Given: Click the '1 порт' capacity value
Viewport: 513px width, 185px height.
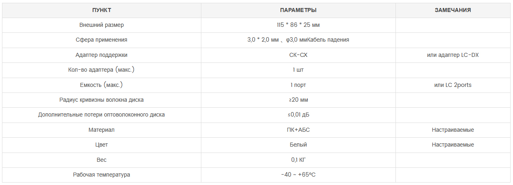Looking at the screenshot, I should (x=298, y=85).
